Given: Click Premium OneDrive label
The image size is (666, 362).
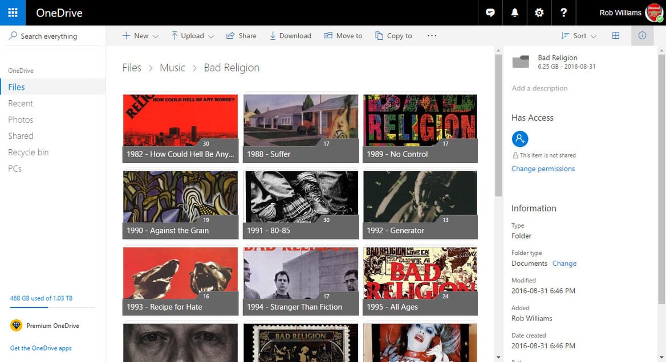Looking at the screenshot, I should 52,326.
